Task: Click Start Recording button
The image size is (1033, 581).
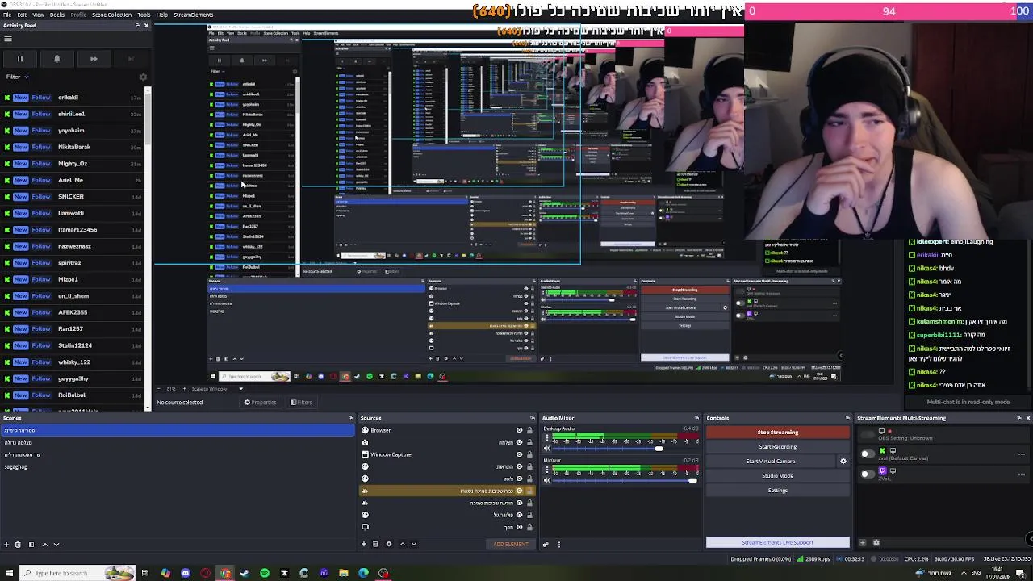Action: [778, 447]
